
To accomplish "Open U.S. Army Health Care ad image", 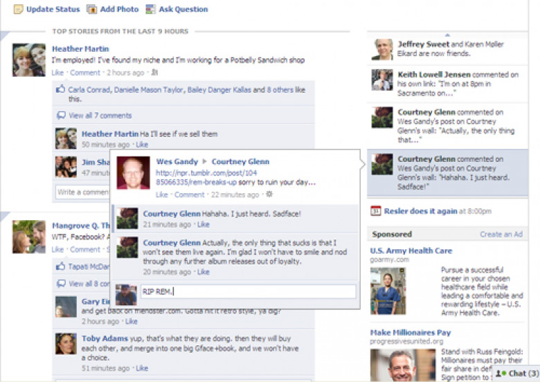I will [388, 291].
